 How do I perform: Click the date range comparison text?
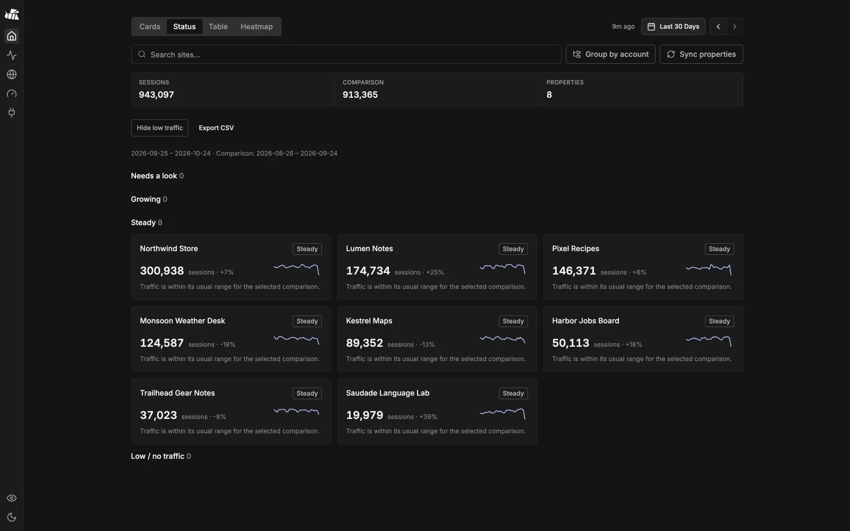[x=234, y=153]
